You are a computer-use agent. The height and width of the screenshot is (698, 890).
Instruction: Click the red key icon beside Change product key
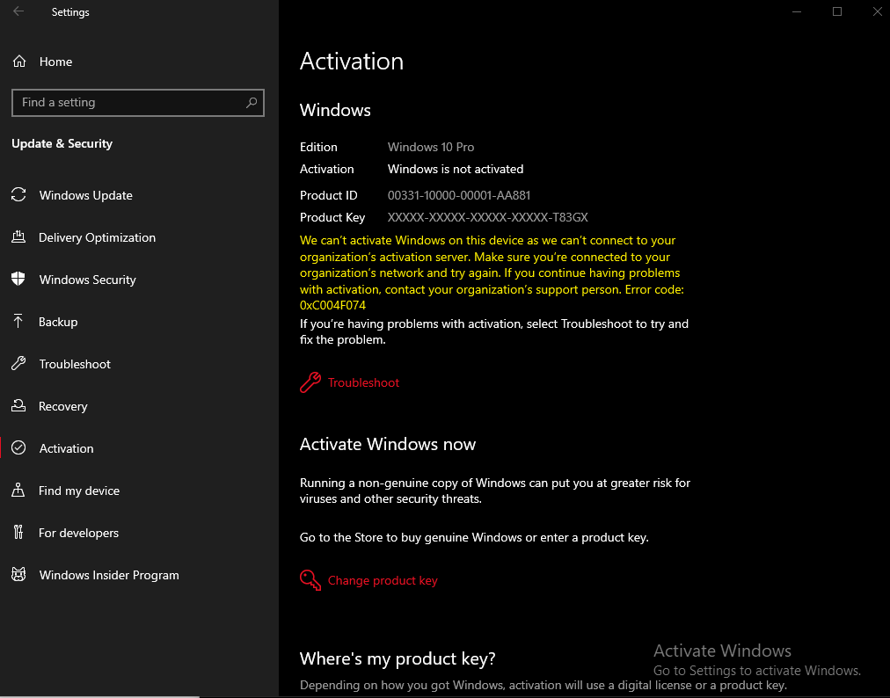tap(310, 580)
